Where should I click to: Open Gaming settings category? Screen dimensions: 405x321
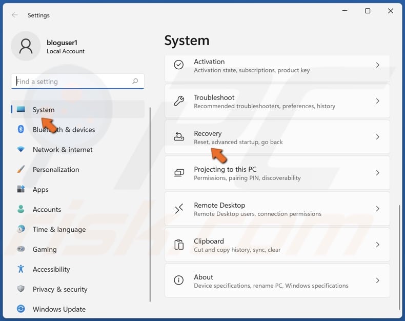coord(78,249)
